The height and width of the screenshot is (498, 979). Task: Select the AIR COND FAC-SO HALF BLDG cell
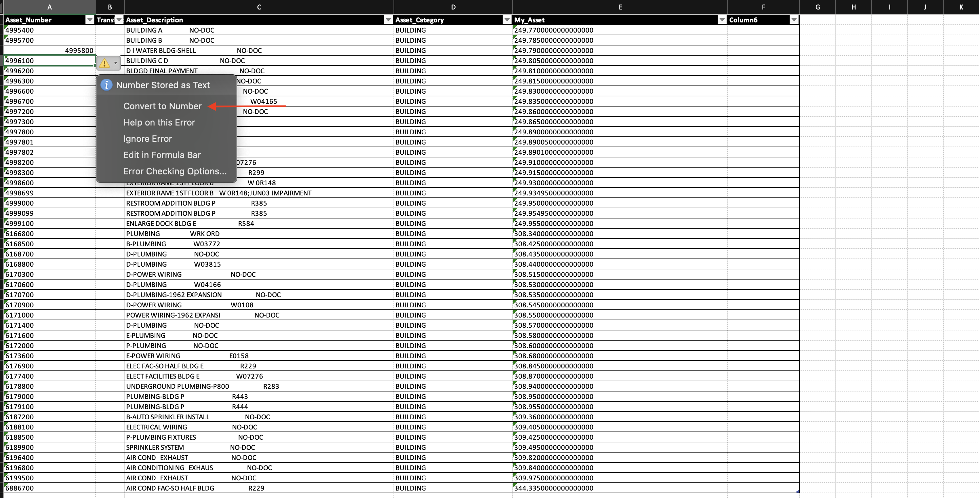tap(259, 488)
